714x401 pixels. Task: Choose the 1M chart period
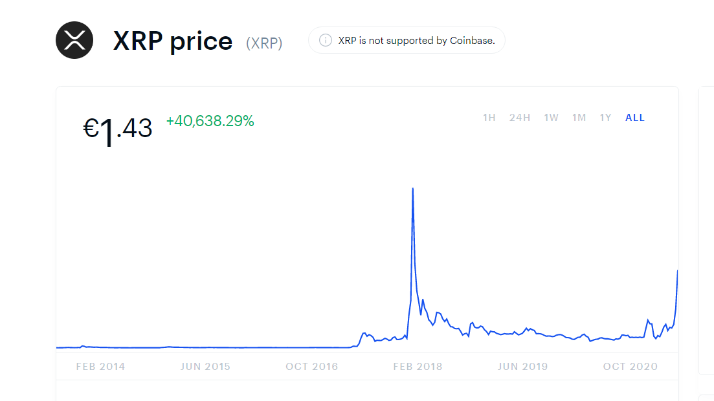pyautogui.click(x=579, y=118)
